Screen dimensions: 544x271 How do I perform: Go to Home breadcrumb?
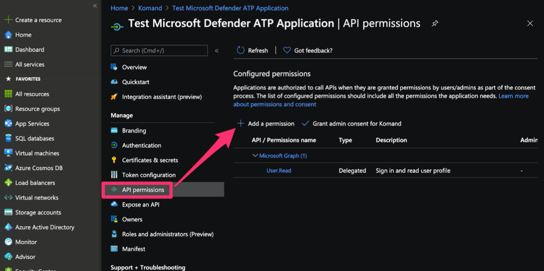(119, 8)
